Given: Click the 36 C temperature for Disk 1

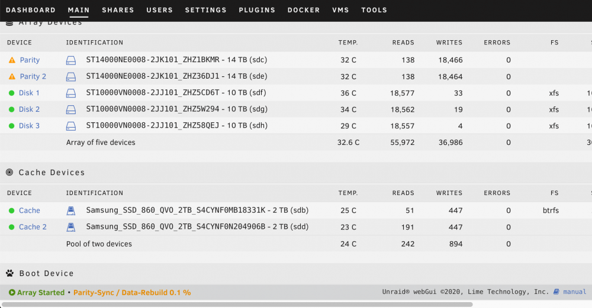Looking at the screenshot, I should tap(348, 93).
